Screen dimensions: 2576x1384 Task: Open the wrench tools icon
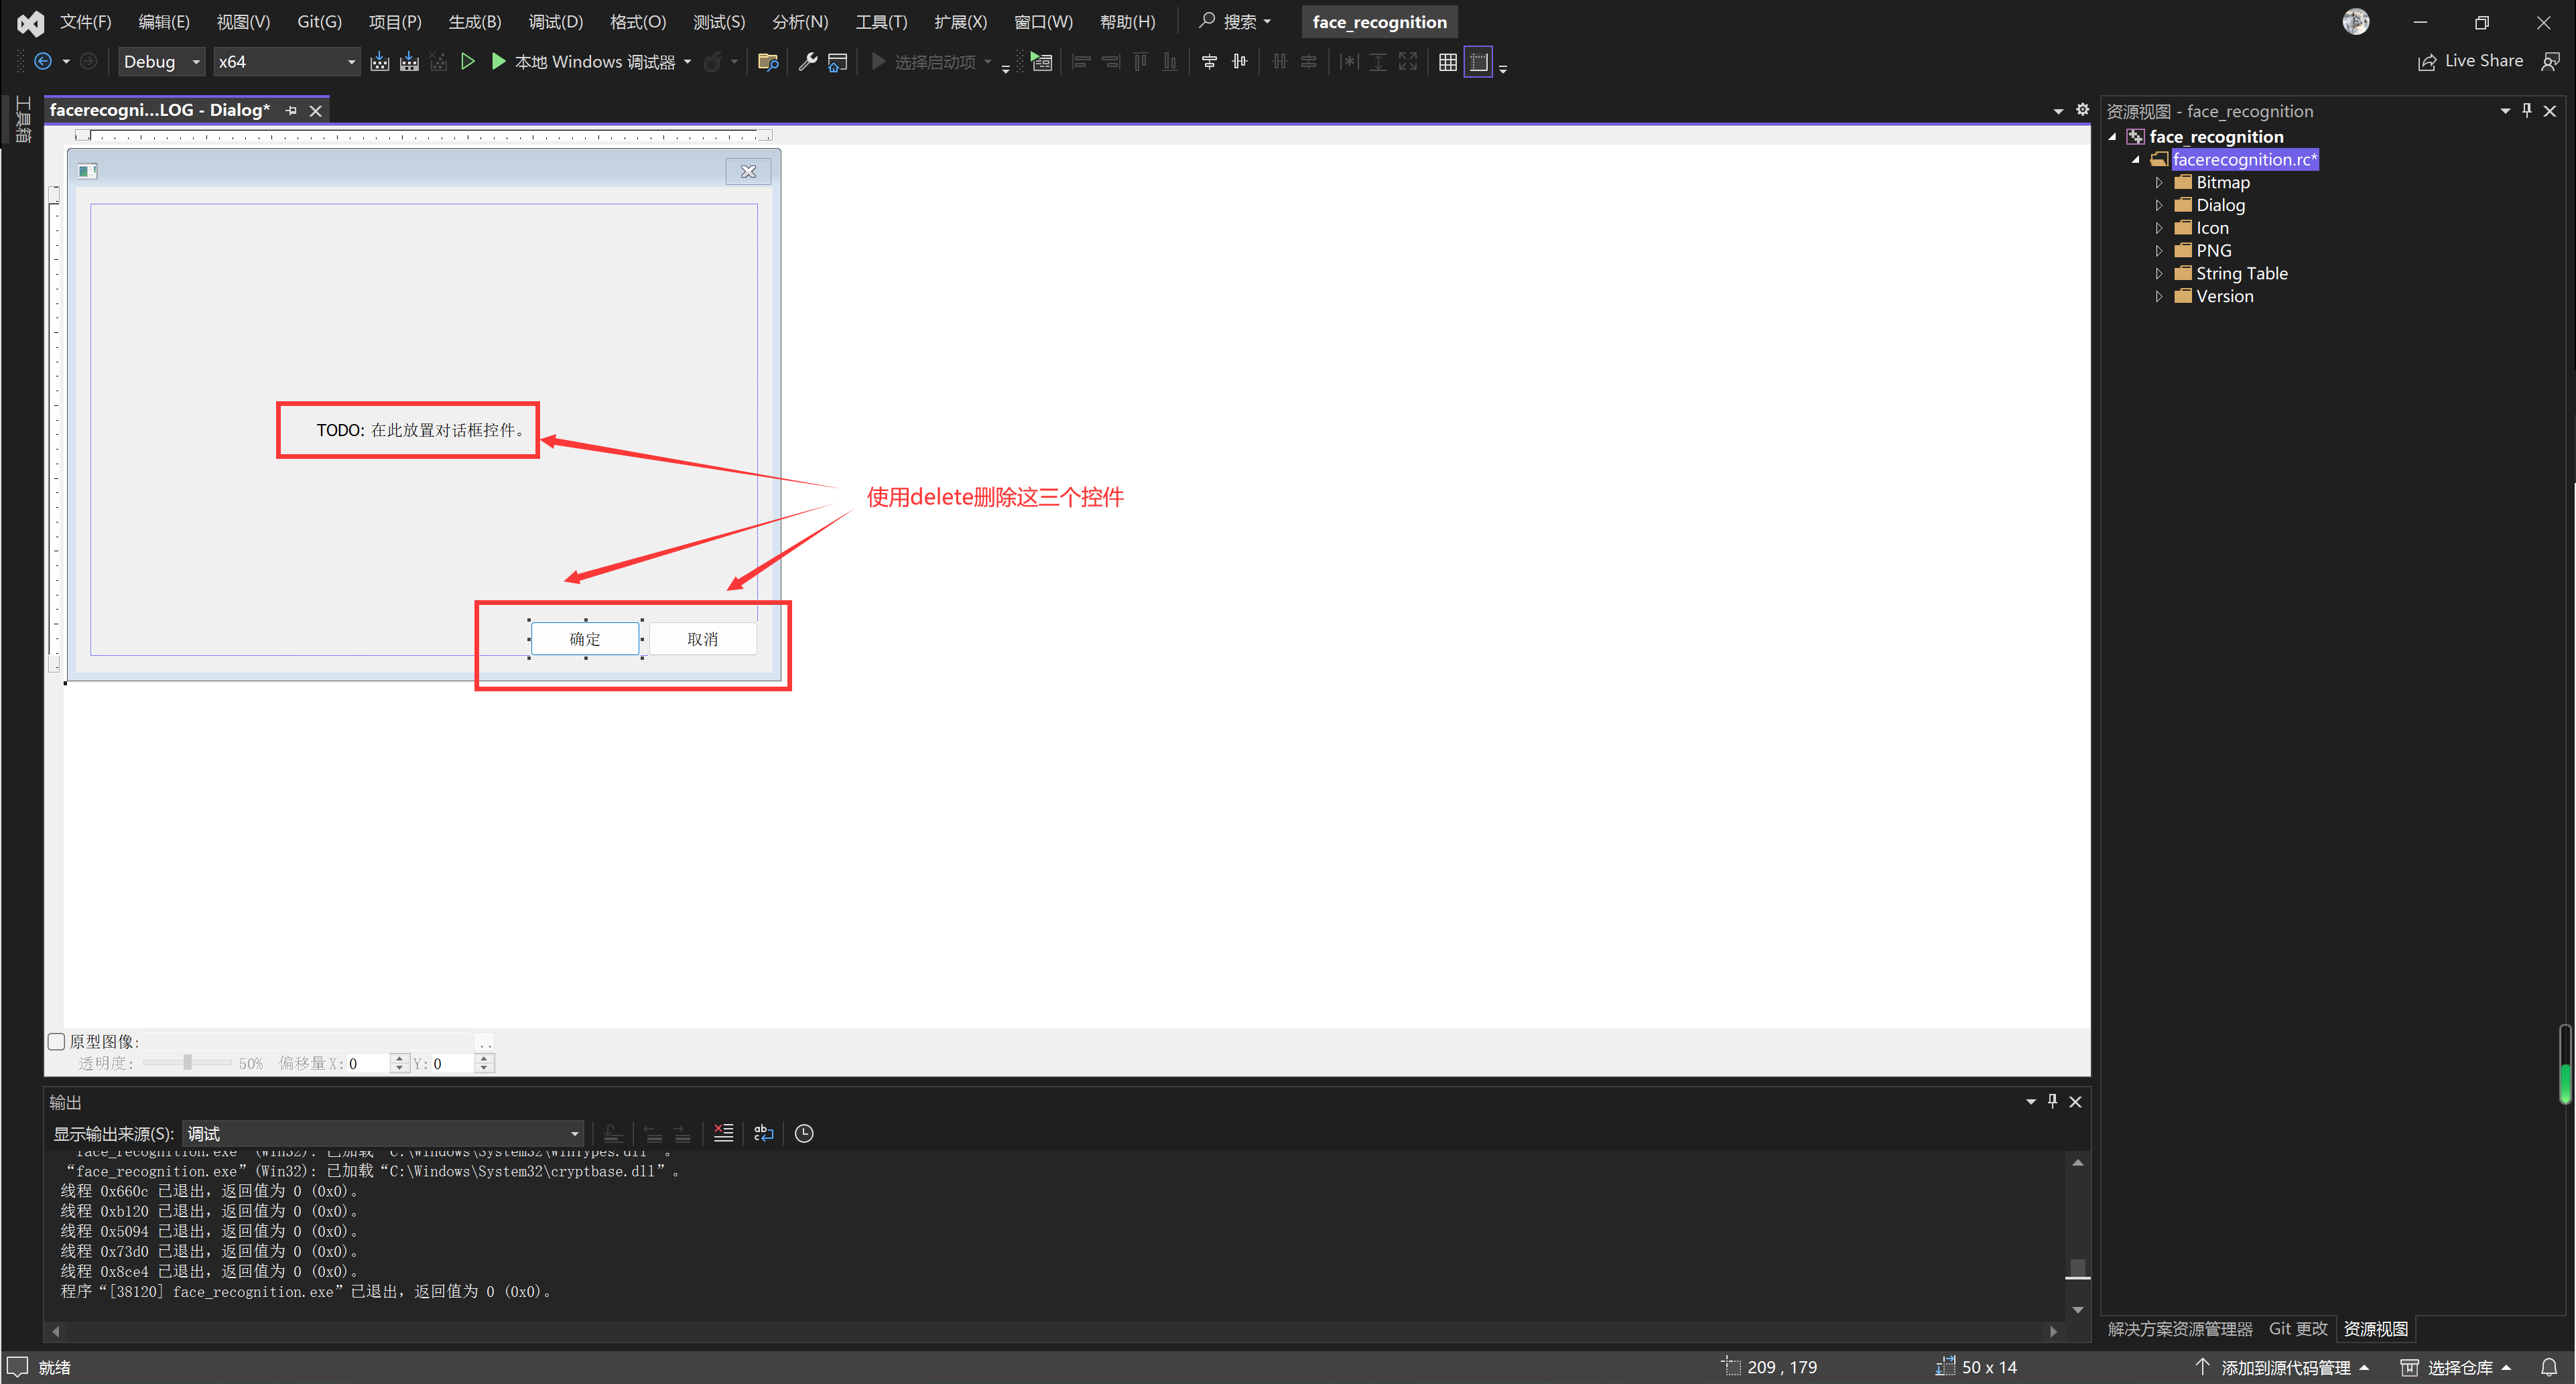click(807, 62)
